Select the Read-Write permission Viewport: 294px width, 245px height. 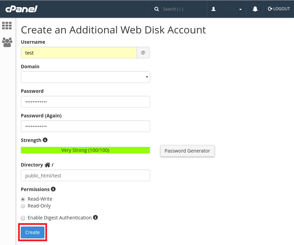pyautogui.click(x=23, y=199)
